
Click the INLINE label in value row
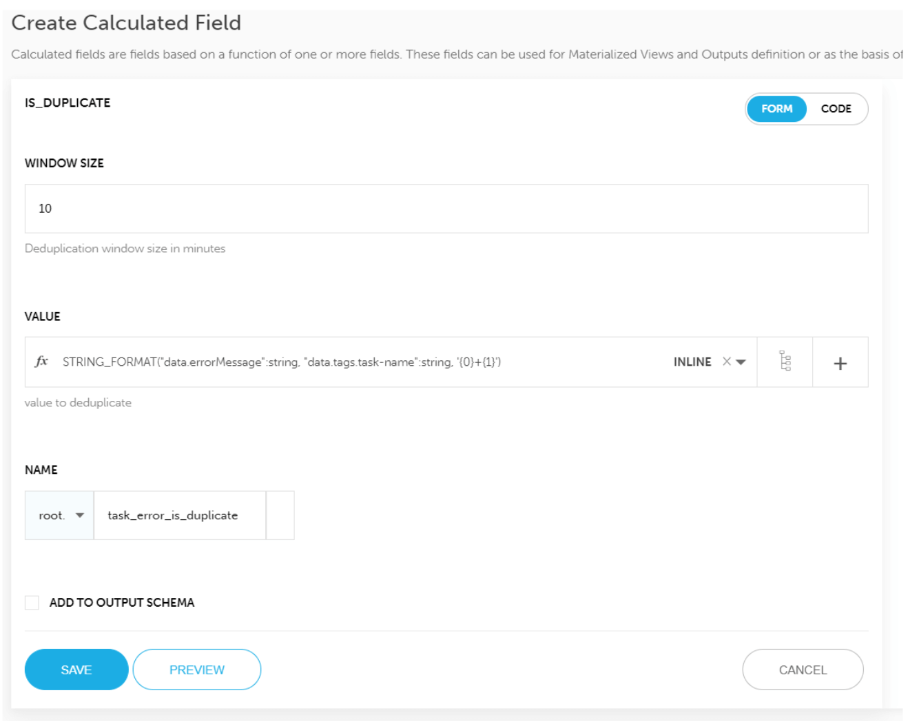click(692, 362)
